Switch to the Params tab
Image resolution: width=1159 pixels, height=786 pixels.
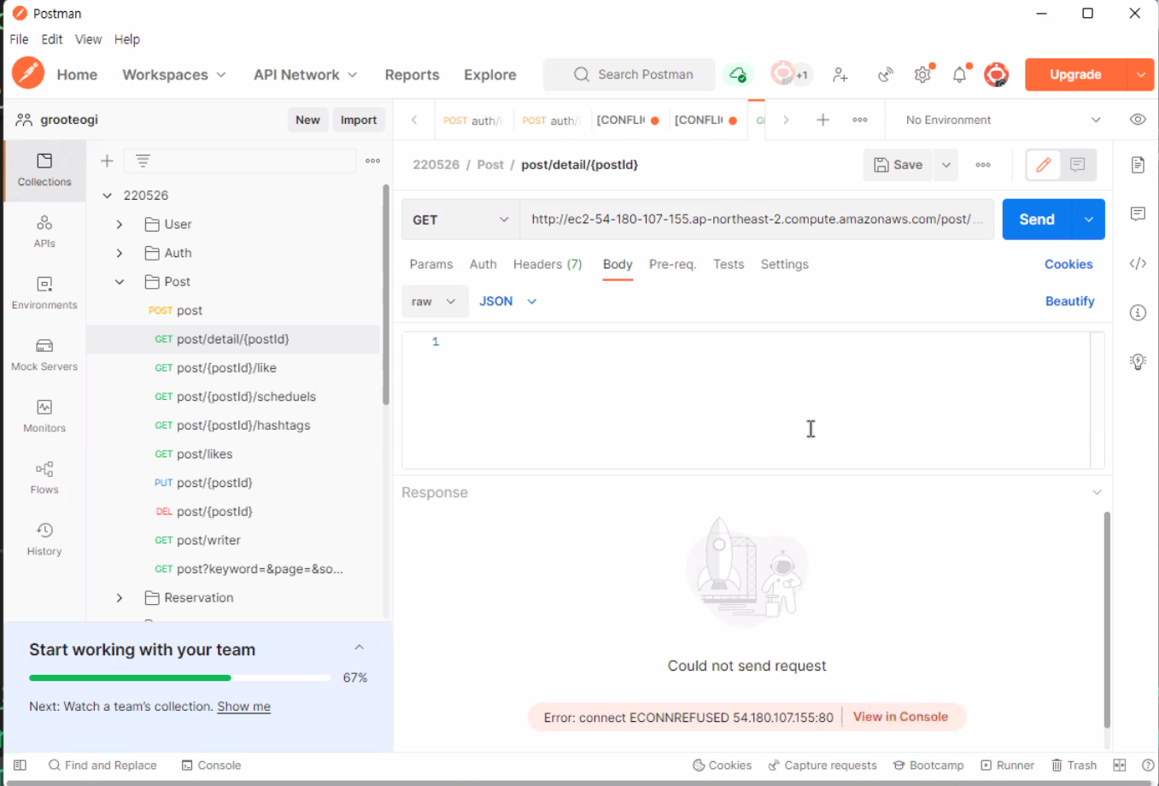(x=431, y=265)
